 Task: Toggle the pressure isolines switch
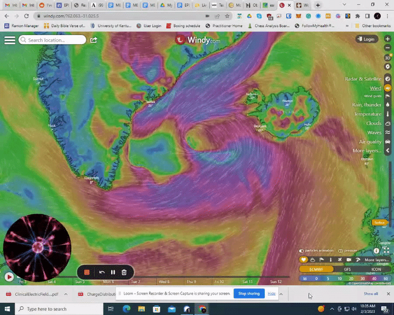340,251
